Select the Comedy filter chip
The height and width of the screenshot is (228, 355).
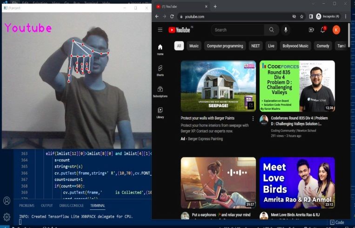[x=322, y=46]
